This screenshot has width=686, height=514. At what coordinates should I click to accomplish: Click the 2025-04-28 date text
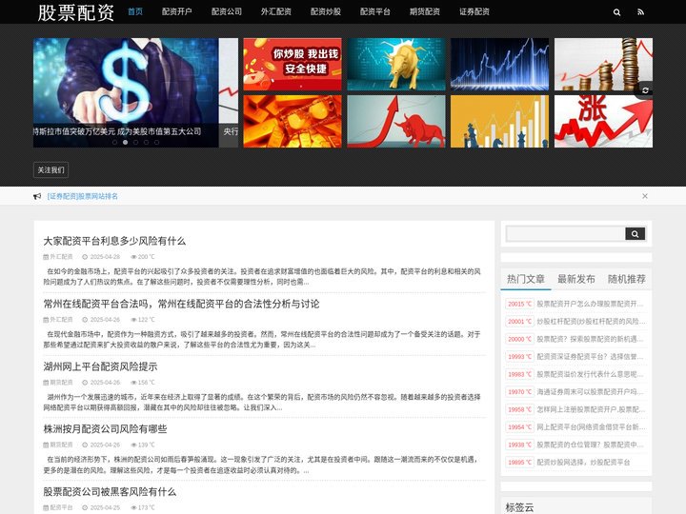pyautogui.click(x=105, y=257)
